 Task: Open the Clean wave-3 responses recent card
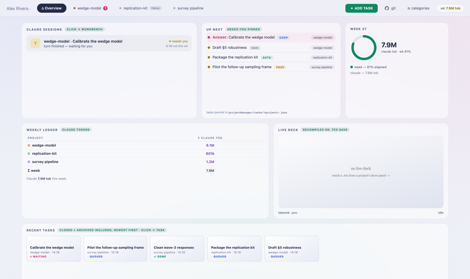(177, 249)
